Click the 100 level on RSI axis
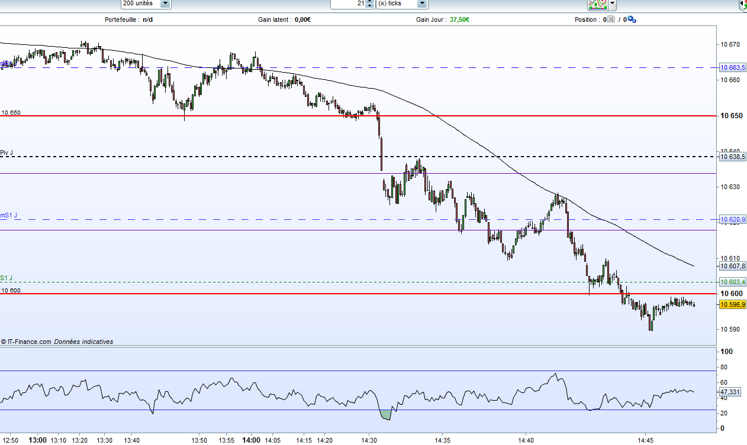 (x=726, y=352)
